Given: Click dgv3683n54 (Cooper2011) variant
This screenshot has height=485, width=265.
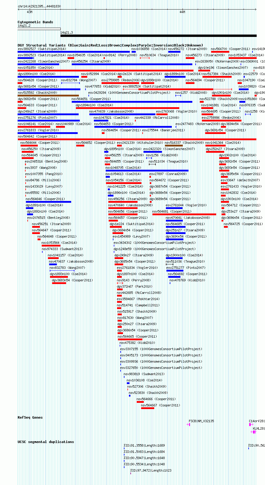Looking at the screenshot, I should coord(72,280).
